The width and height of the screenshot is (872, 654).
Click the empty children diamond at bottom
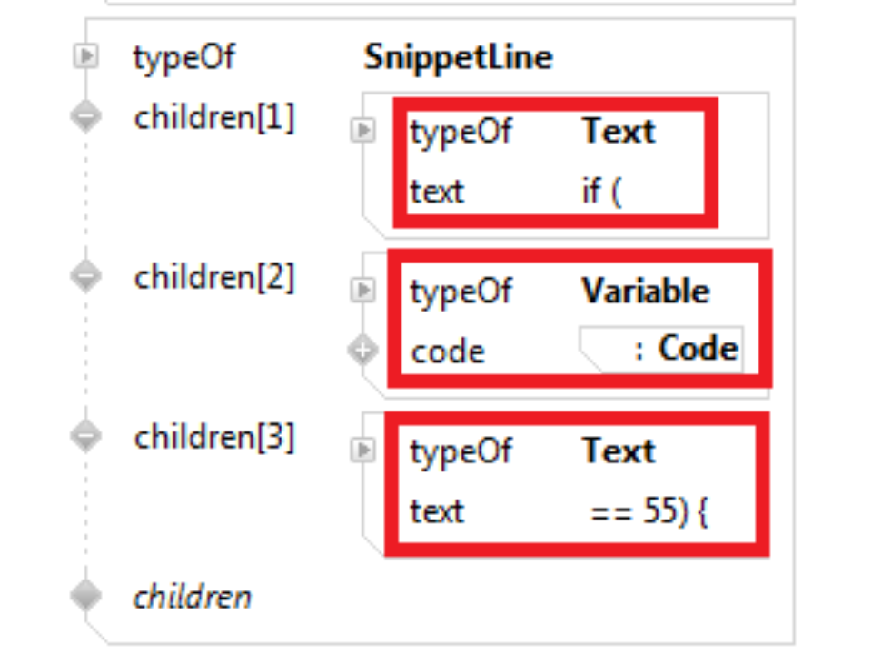[86, 595]
